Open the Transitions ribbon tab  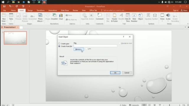pyautogui.click(x=41, y=11)
